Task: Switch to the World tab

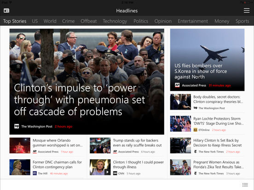Action: tap(50, 21)
